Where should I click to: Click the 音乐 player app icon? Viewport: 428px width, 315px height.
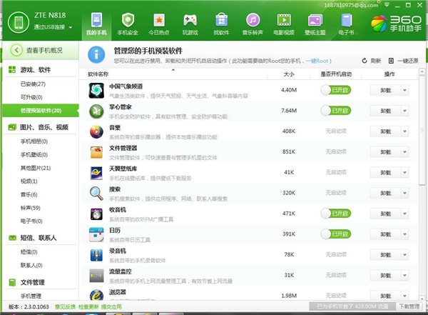pyautogui.click(x=96, y=131)
